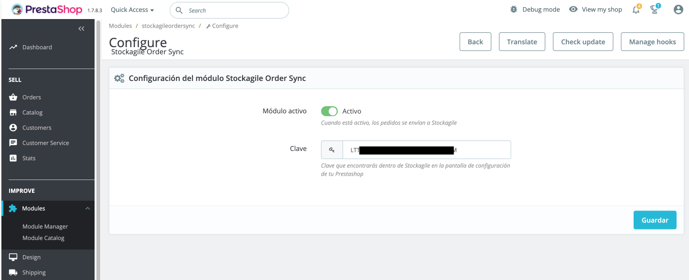Image resolution: width=689 pixels, height=280 pixels.
Task: Open the trophy gamification icon
Action: pyautogui.click(x=655, y=9)
